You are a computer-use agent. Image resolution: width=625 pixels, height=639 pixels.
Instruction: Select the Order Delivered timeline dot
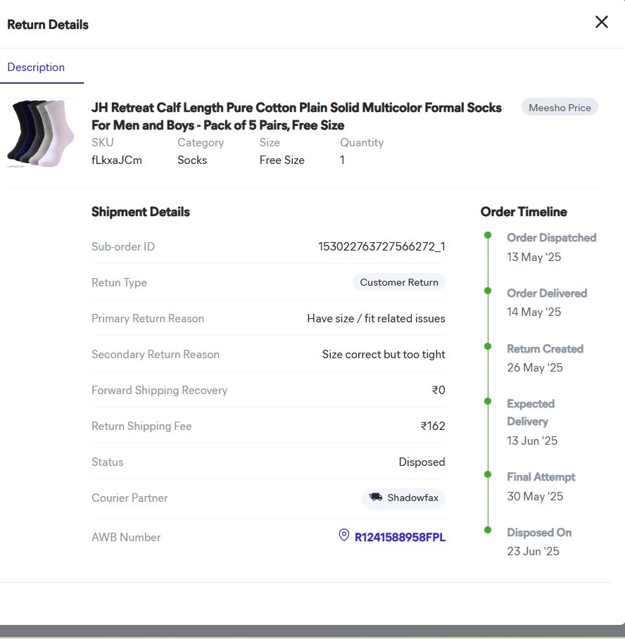click(487, 291)
